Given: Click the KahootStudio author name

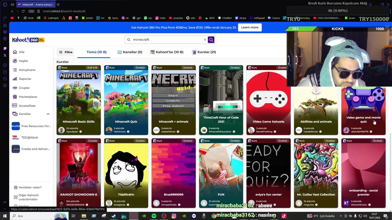Looking at the screenshot, I should [360, 205].
